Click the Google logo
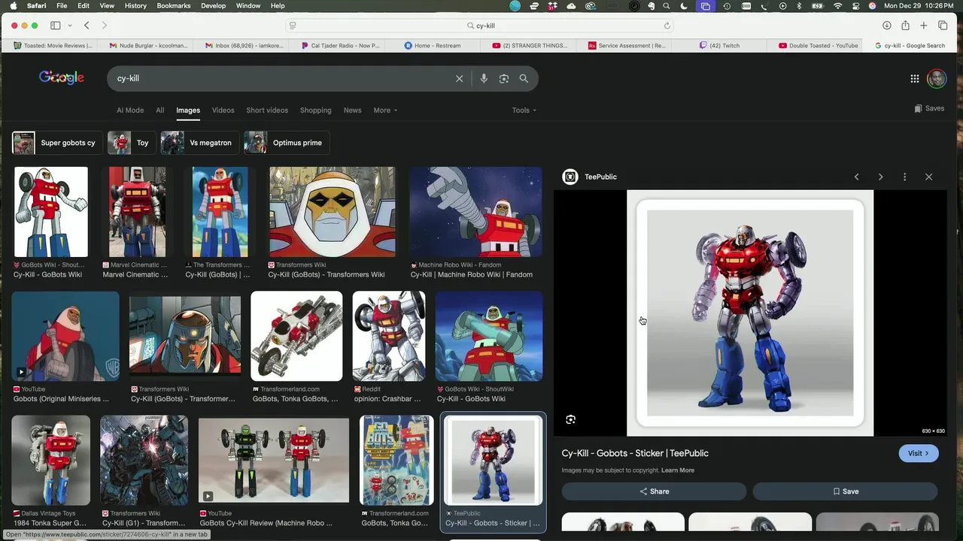This screenshot has height=541, width=963. 62,77
